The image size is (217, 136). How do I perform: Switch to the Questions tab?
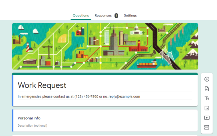[81, 16]
